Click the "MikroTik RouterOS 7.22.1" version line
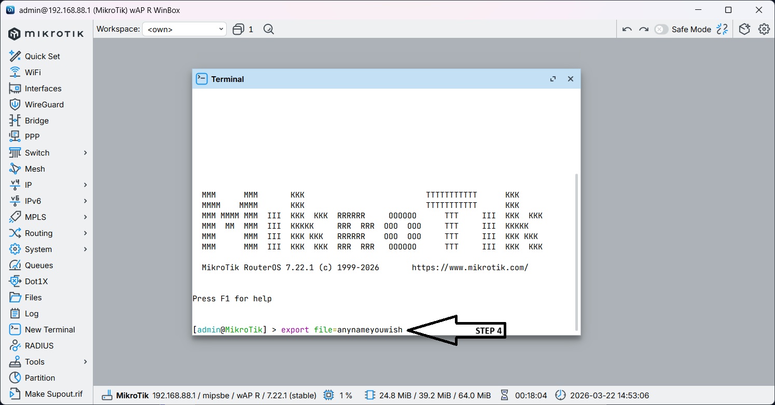775x405 pixels. point(290,268)
